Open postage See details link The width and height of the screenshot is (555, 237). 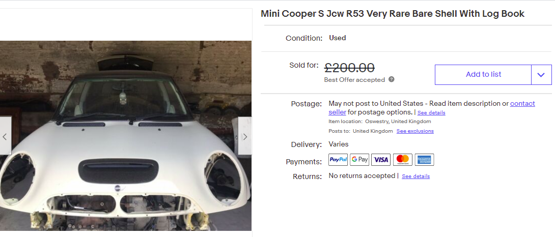pos(431,113)
